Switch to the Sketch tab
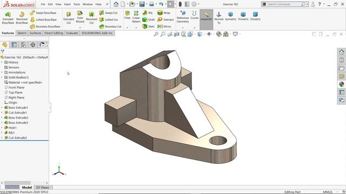Screen dimensions: 346x194 [22, 33]
